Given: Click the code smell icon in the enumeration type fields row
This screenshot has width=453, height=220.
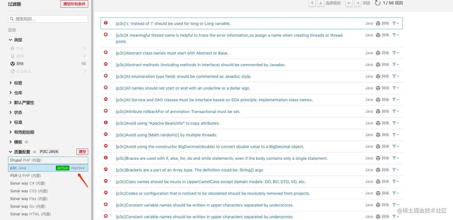Looking at the screenshot, I should [378, 76].
